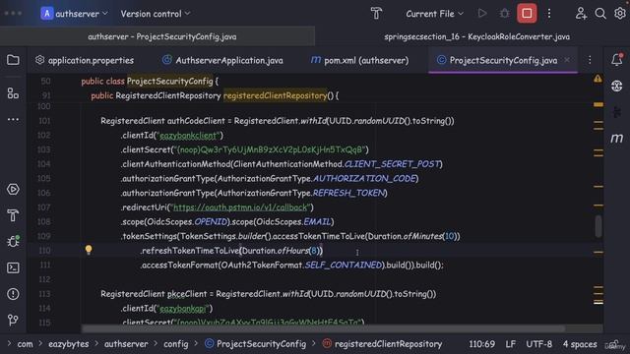Open the Services tool window icon
This screenshot has width=630, height=354.
click(x=13, y=189)
